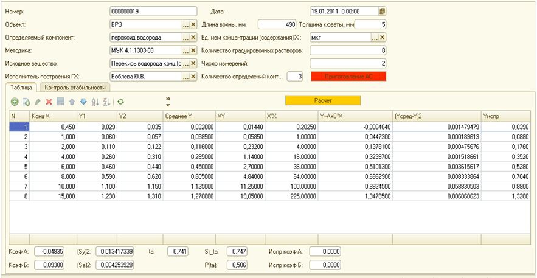Select cell with value -0,0064640

point(355,127)
